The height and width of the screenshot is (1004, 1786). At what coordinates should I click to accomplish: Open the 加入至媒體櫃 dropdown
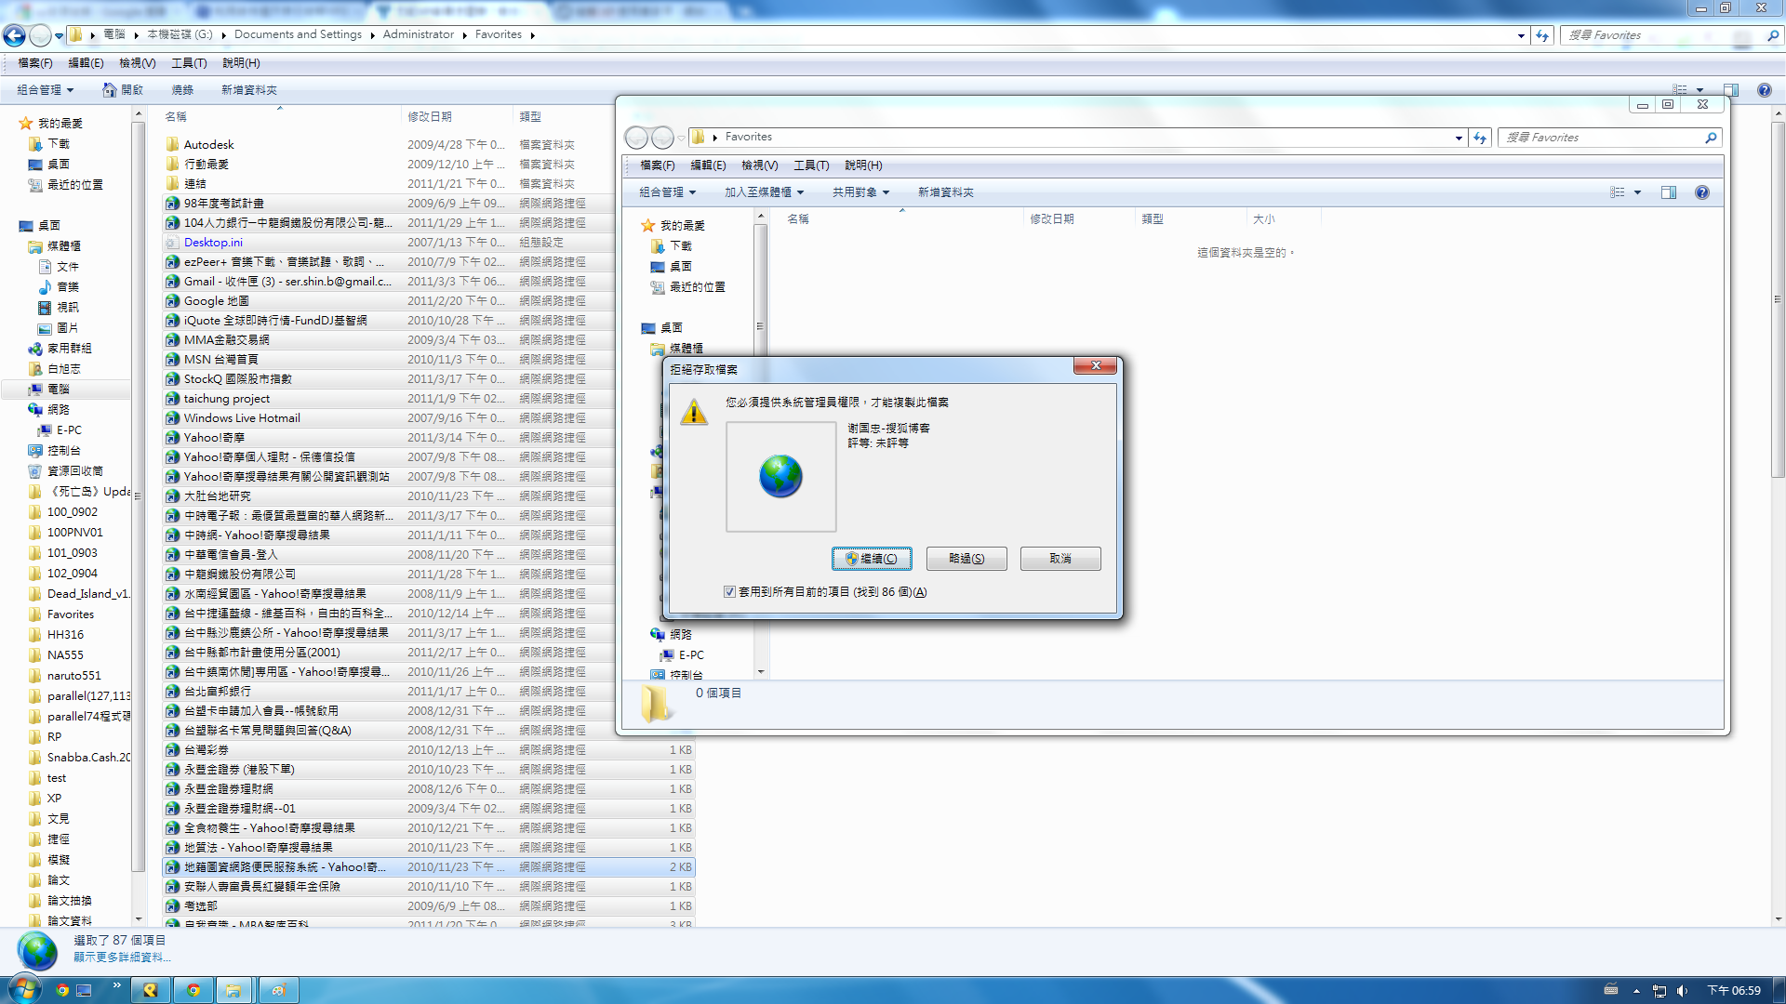click(x=764, y=192)
